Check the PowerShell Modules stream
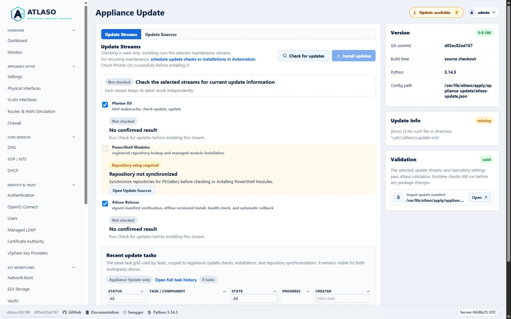Image resolution: width=511 pixels, height=319 pixels. point(105,149)
